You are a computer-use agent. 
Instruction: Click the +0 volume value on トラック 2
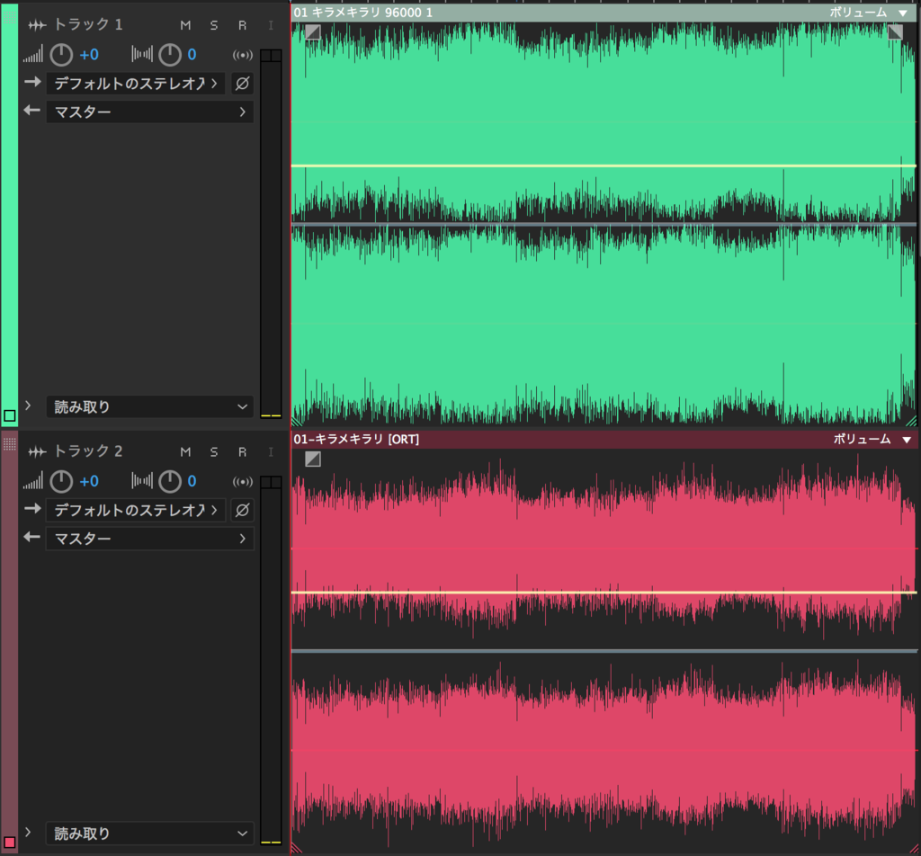point(89,482)
